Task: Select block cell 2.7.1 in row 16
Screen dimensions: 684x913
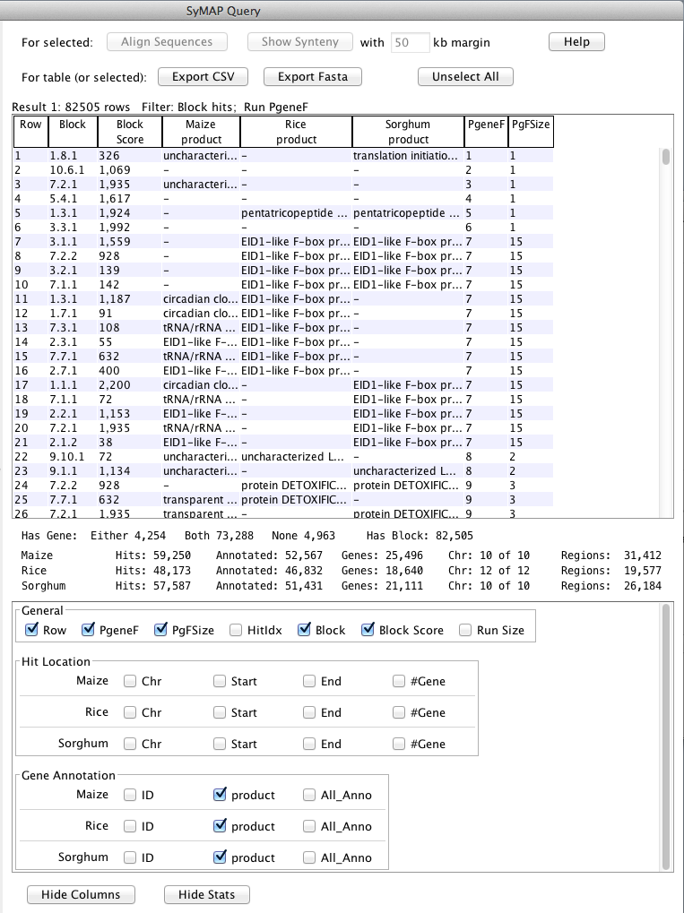Action: 73,370
